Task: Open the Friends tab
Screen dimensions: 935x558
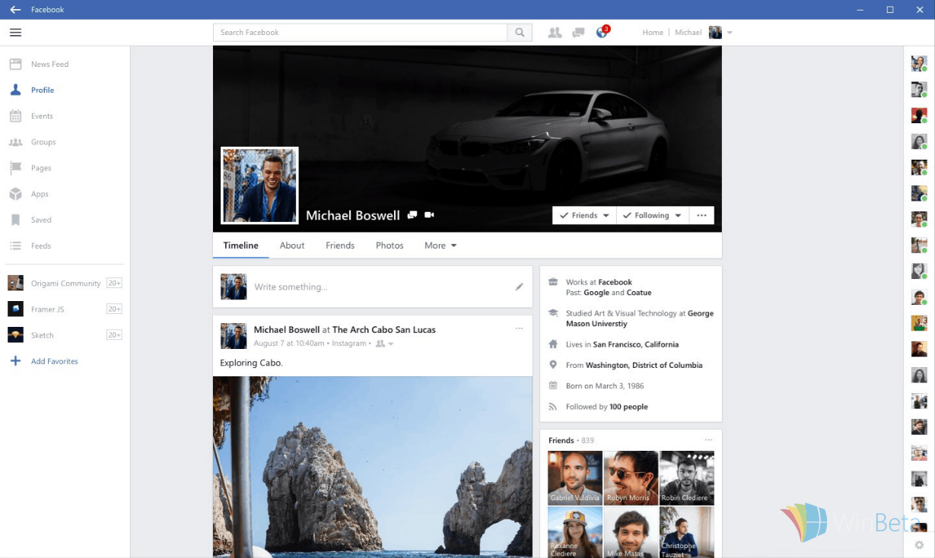Action: click(x=340, y=246)
